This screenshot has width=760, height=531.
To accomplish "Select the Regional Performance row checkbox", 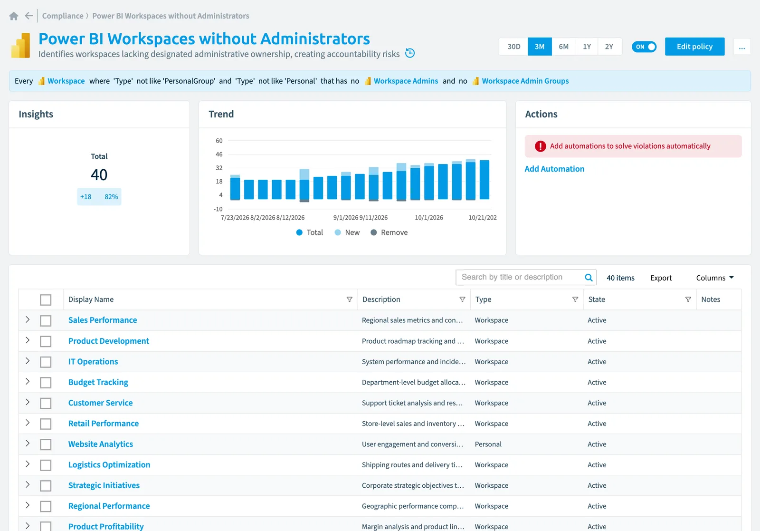I will pyautogui.click(x=46, y=507).
